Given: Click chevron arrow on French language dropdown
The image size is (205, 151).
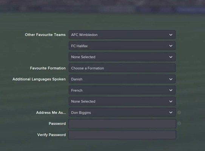Looking at the screenshot, I should pos(171,90).
